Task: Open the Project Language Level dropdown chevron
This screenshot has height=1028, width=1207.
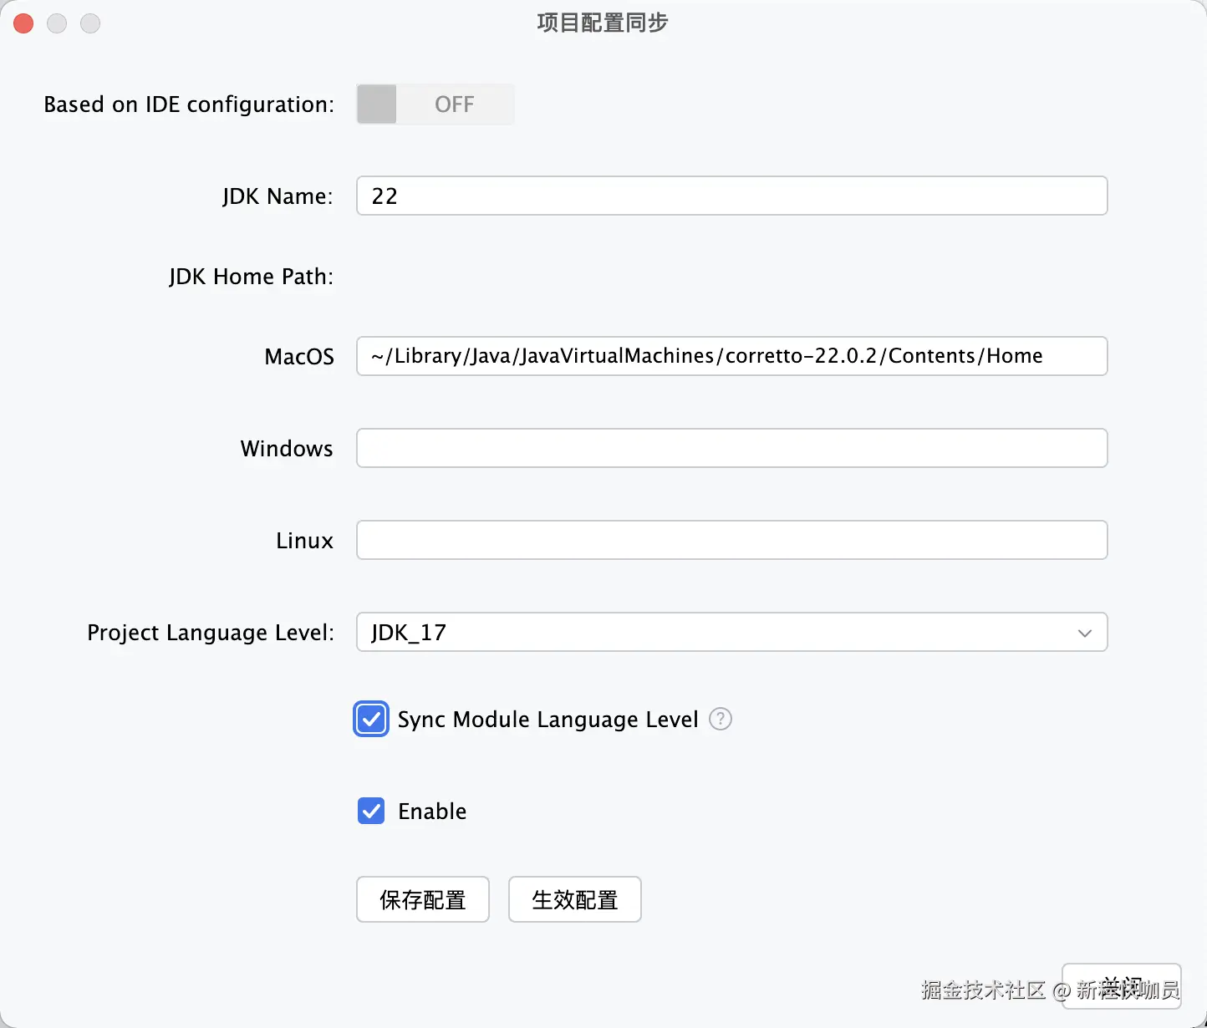Action: pos(1085,633)
